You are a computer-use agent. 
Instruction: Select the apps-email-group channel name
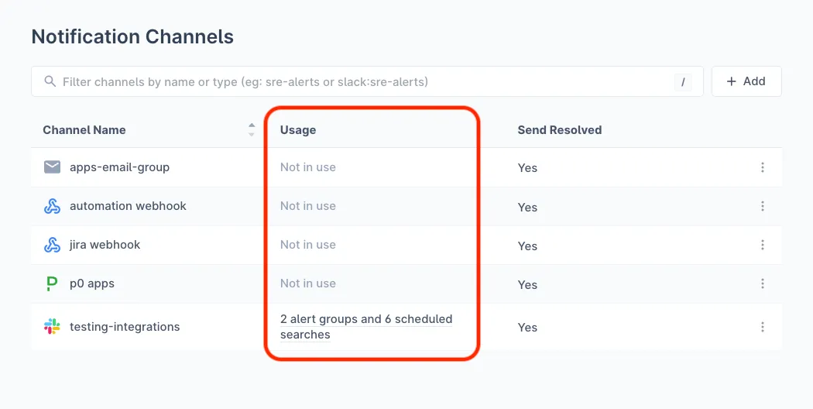(x=119, y=167)
